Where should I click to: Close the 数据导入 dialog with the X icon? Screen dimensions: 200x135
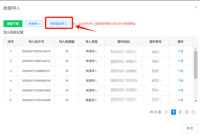196,7
